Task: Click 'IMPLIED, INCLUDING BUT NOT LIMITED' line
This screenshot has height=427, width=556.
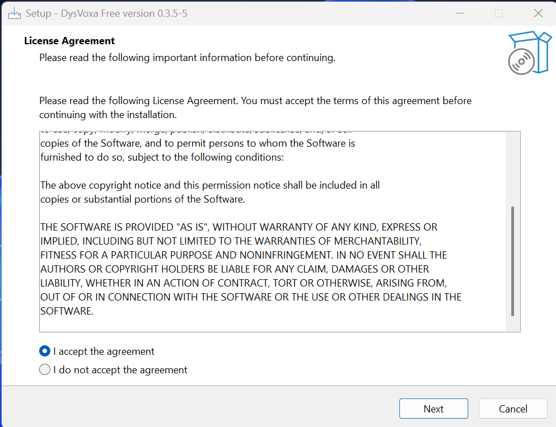Action: coord(231,241)
